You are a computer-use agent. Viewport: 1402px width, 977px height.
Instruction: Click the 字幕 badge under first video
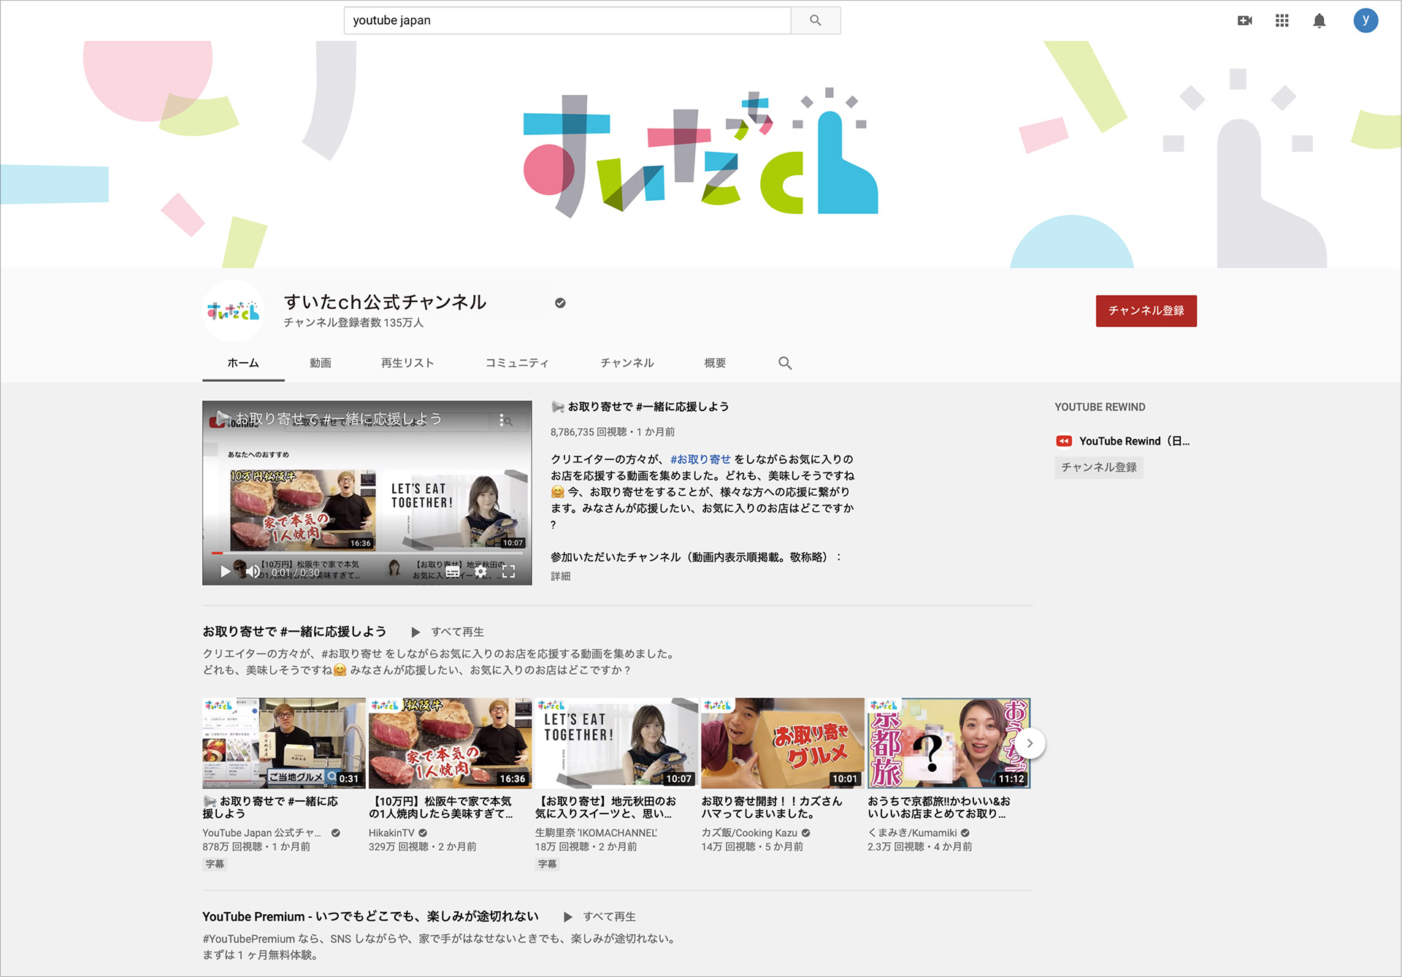click(215, 864)
